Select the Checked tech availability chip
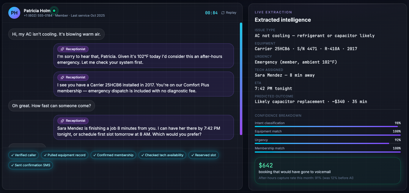Screen dimensions: 409x193 [162, 155]
